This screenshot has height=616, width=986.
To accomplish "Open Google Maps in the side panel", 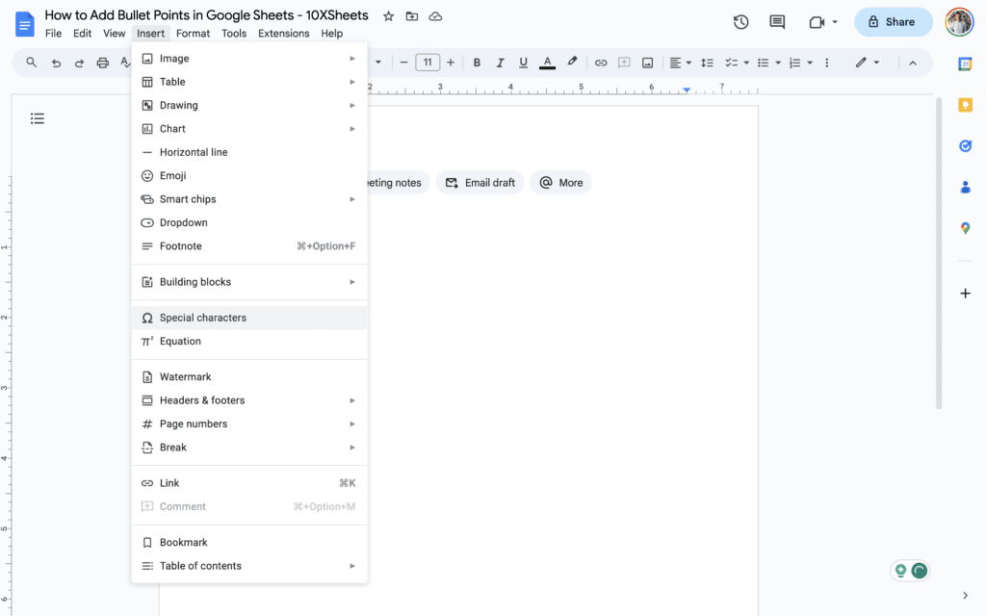I will click(966, 228).
